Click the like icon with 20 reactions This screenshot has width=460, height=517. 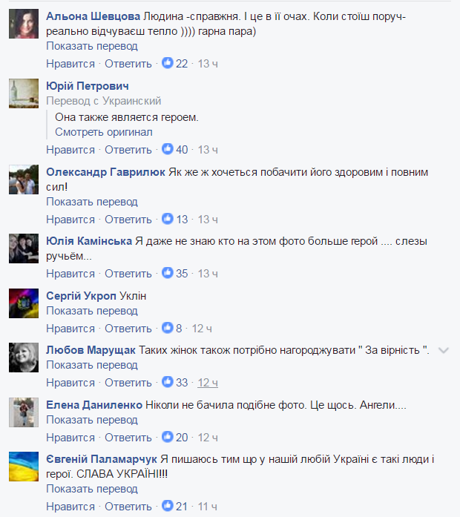[168, 437]
